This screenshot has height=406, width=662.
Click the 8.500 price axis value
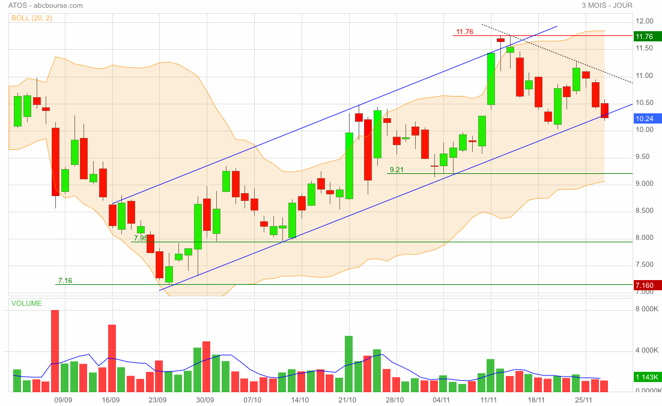(644, 211)
